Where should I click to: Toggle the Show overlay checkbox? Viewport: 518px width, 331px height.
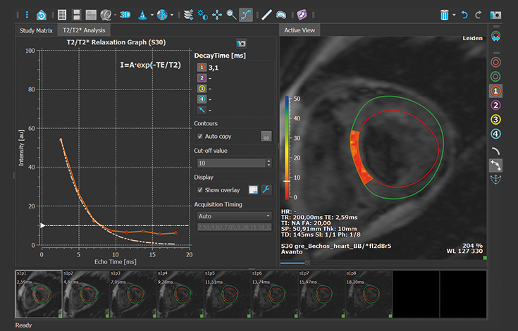point(201,190)
